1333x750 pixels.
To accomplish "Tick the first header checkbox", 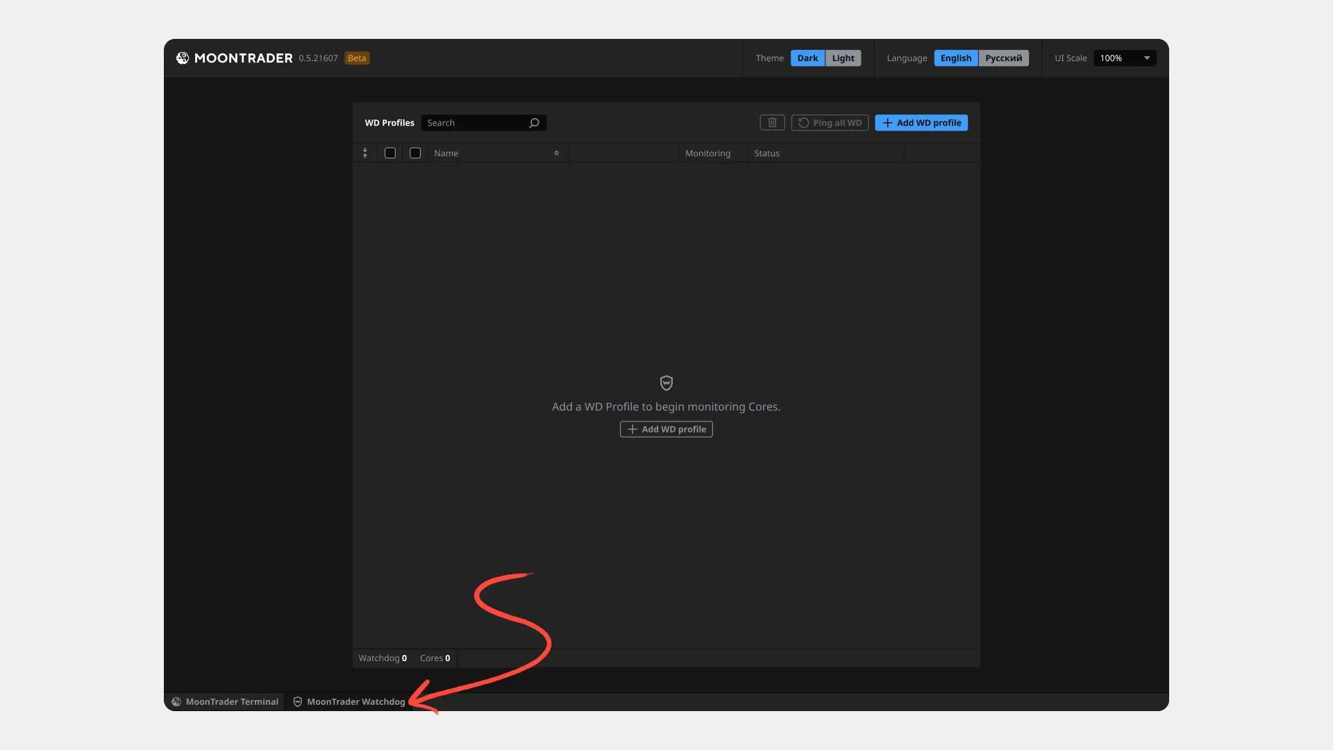I will coord(390,153).
